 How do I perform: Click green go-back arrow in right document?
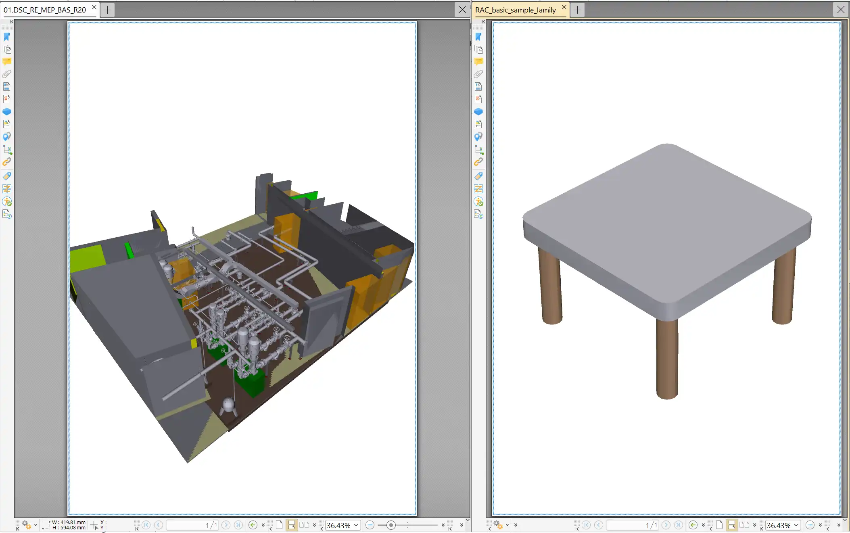click(693, 525)
